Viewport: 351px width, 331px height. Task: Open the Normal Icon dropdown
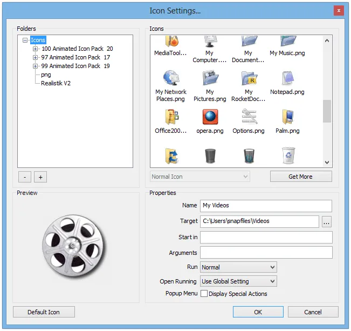tap(200, 177)
